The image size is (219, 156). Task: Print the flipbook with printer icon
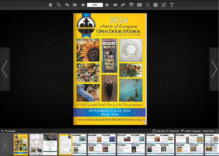(131, 5)
